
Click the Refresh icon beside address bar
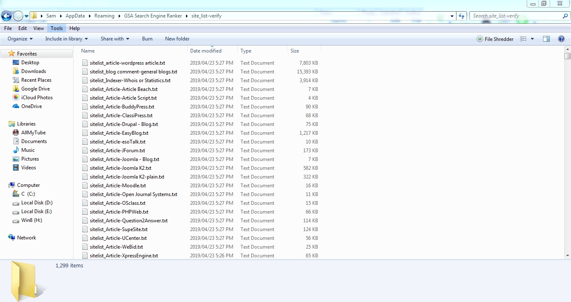coord(460,15)
